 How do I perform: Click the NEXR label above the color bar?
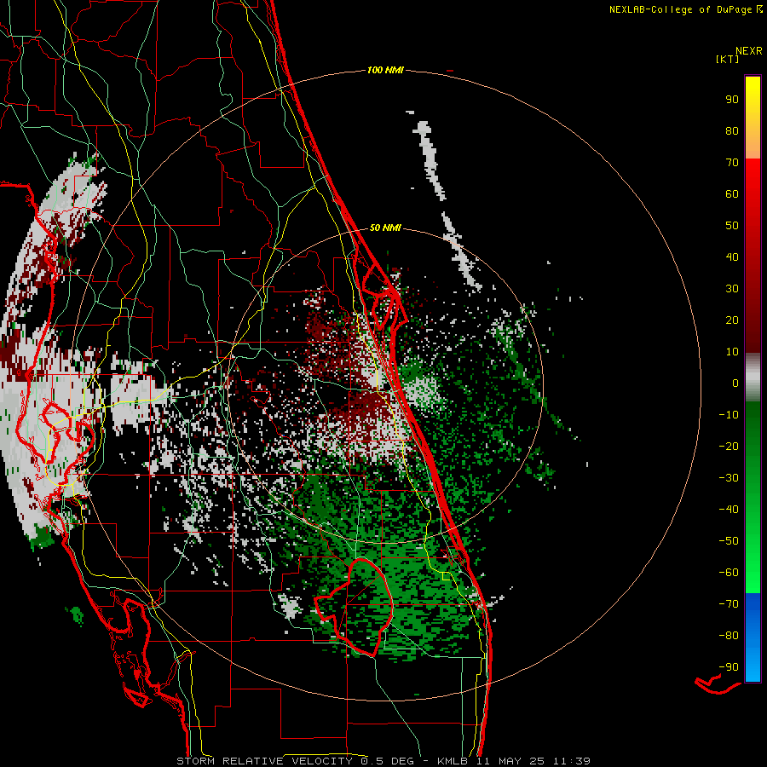tap(749, 51)
